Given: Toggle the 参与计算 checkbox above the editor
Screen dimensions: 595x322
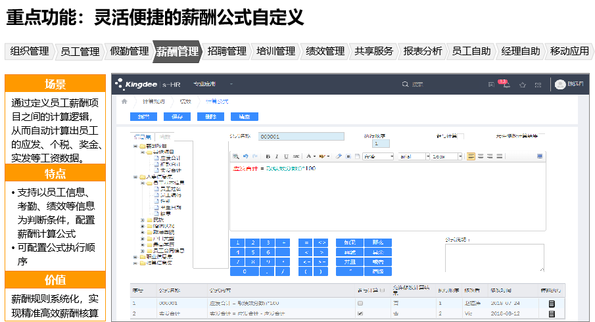Looking at the screenshot, I should [x=462, y=136].
